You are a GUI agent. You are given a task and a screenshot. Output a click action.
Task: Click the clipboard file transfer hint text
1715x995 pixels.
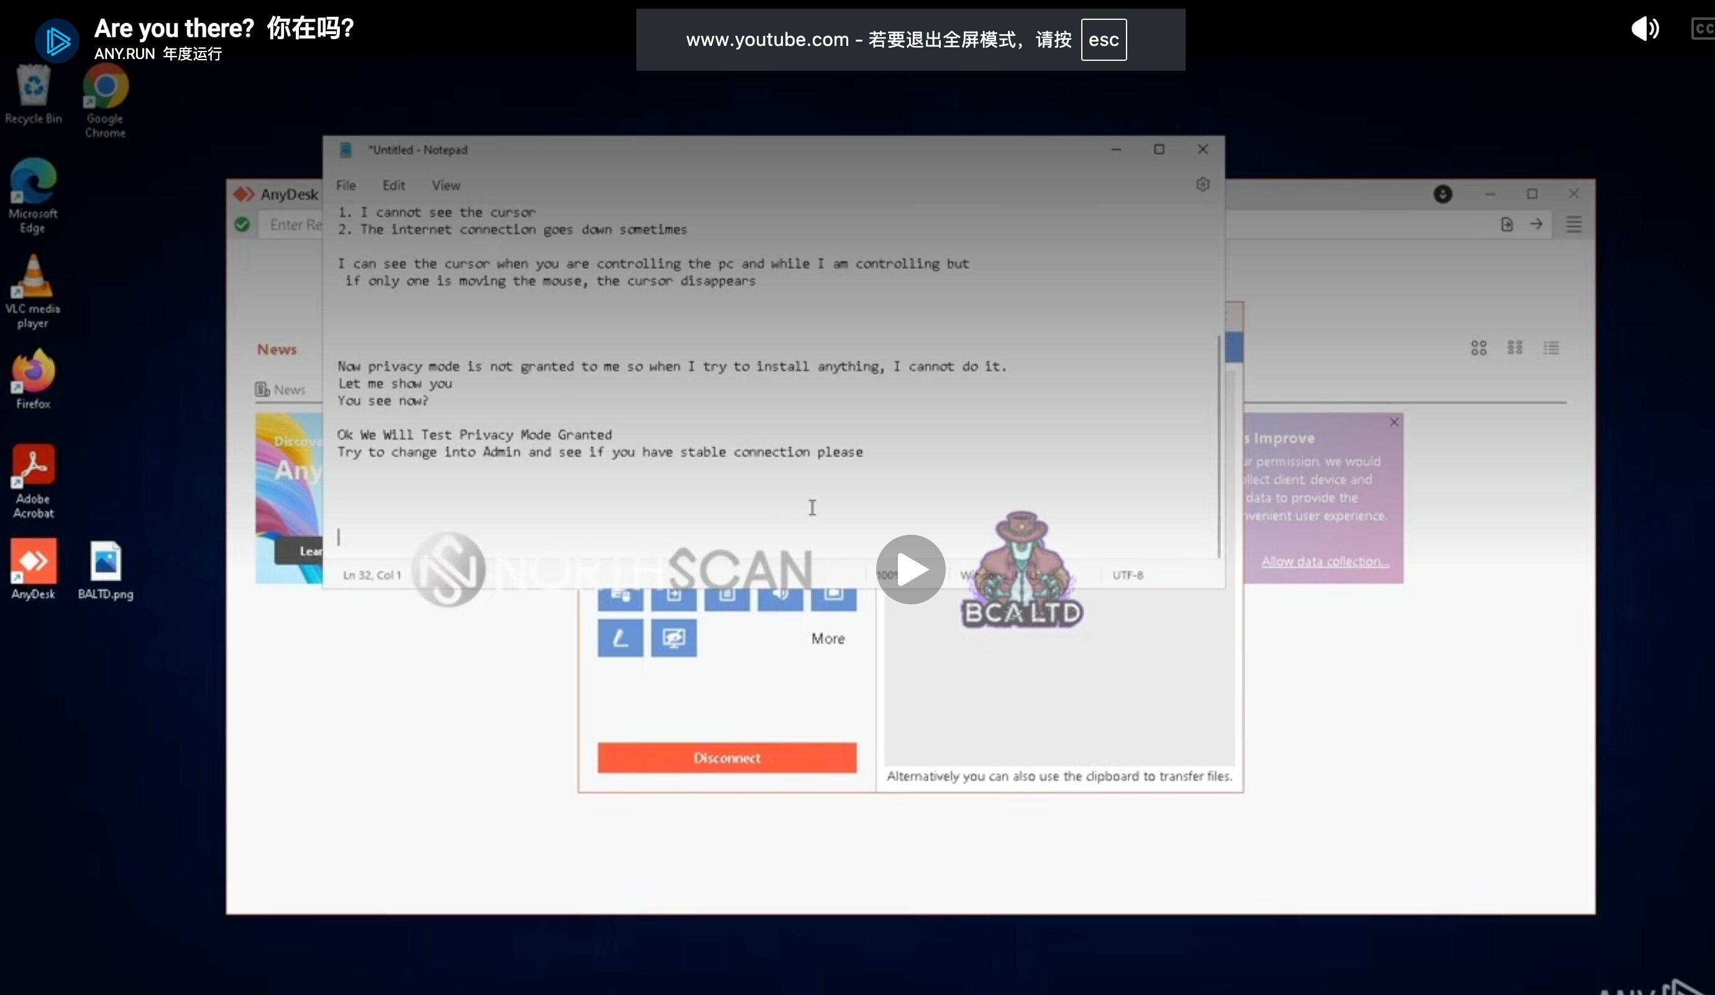pos(1059,776)
